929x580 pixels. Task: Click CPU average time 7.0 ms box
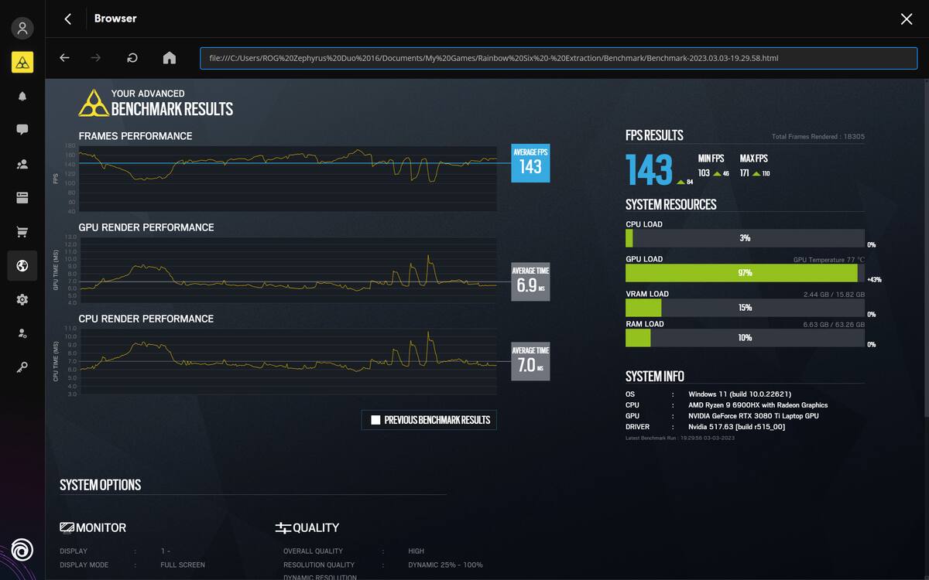pos(530,361)
